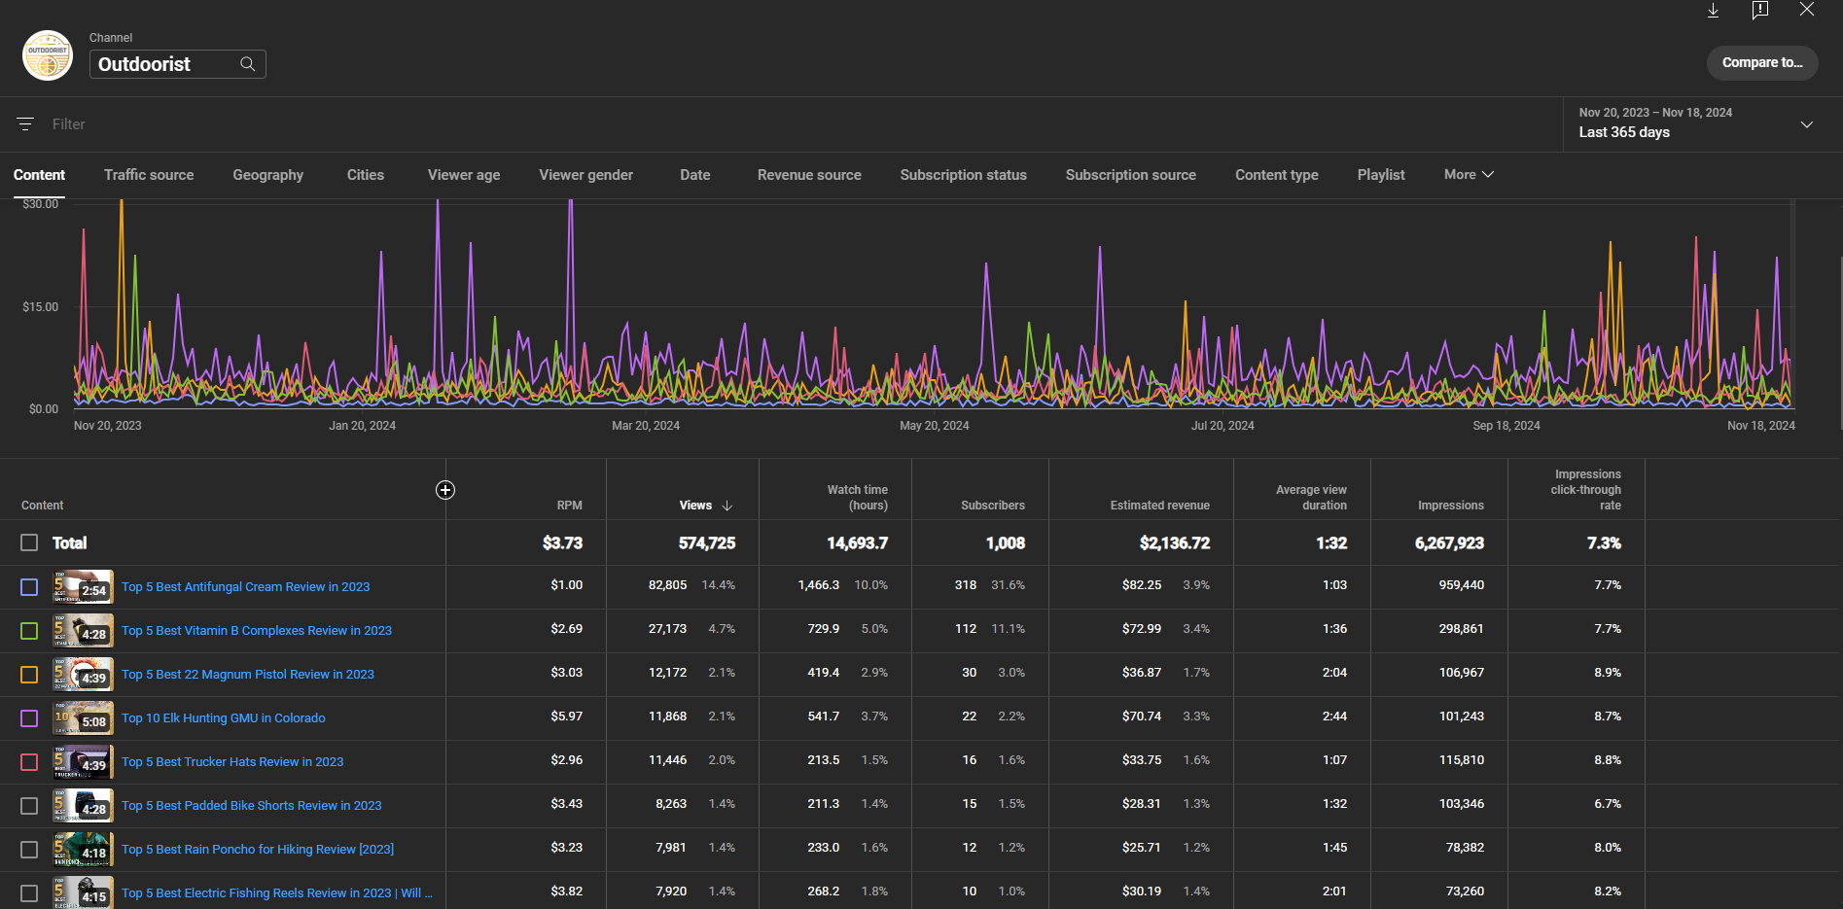1843x909 pixels.
Task: Click the filter lines icon
Action: click(25, 124)
